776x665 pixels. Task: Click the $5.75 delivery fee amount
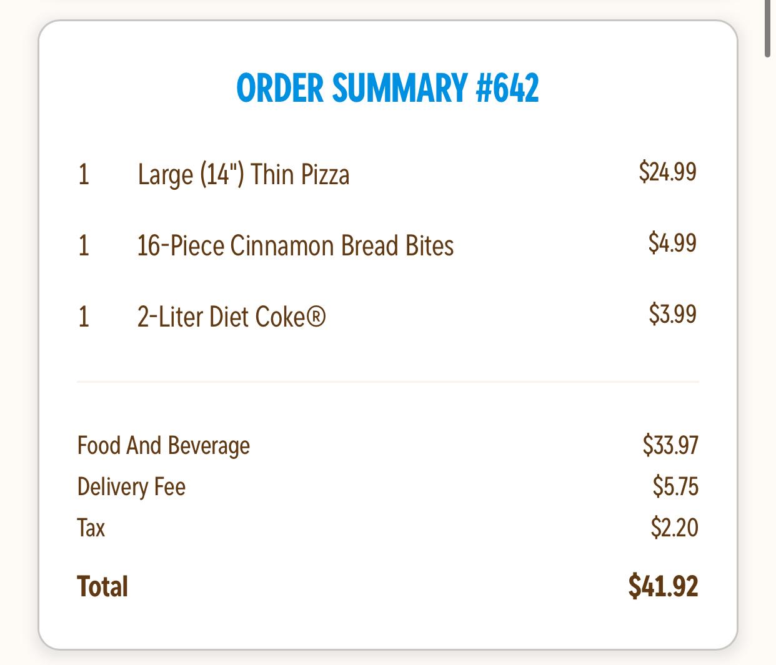tap(675, 486)
